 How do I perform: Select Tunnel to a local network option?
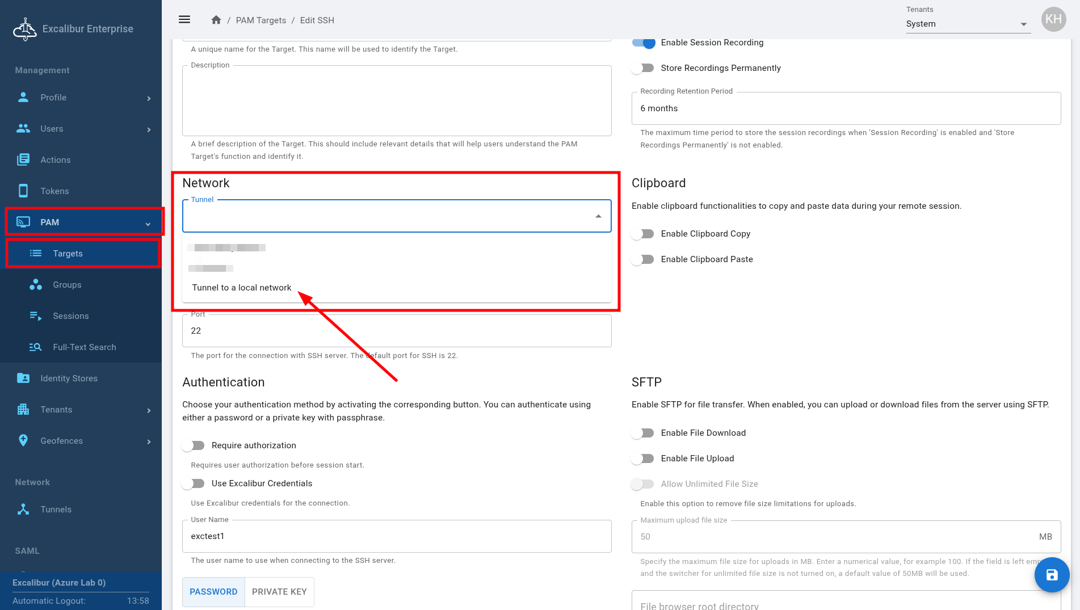242,288
